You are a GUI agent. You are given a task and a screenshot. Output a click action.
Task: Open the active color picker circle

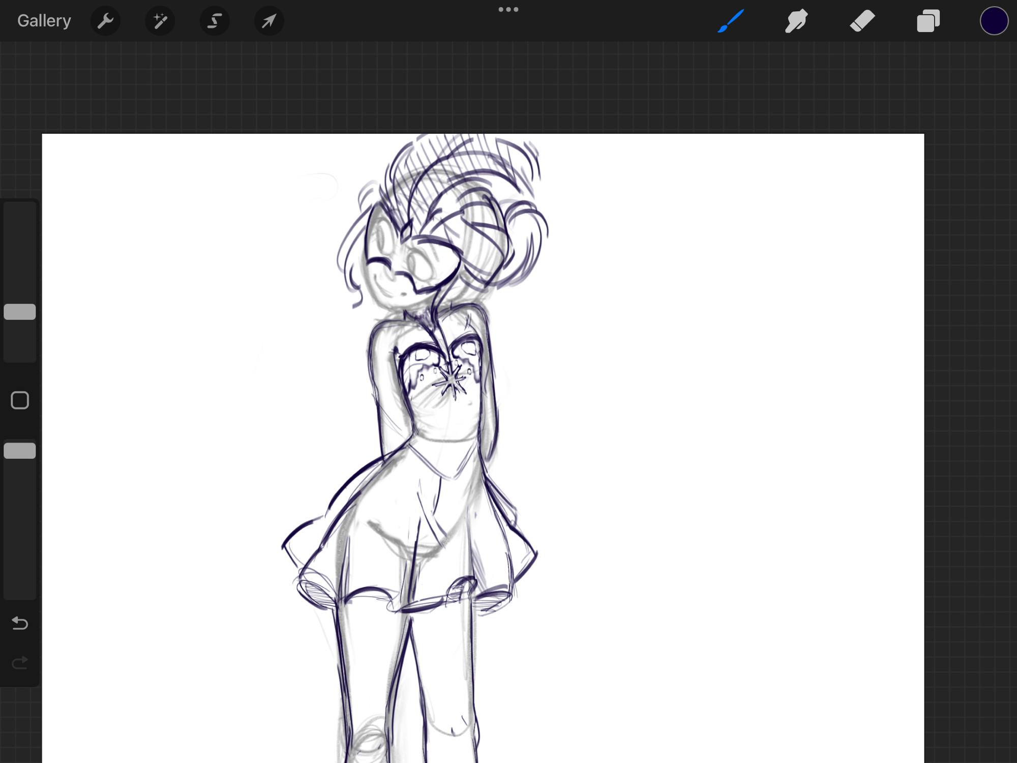coord(994,21)
